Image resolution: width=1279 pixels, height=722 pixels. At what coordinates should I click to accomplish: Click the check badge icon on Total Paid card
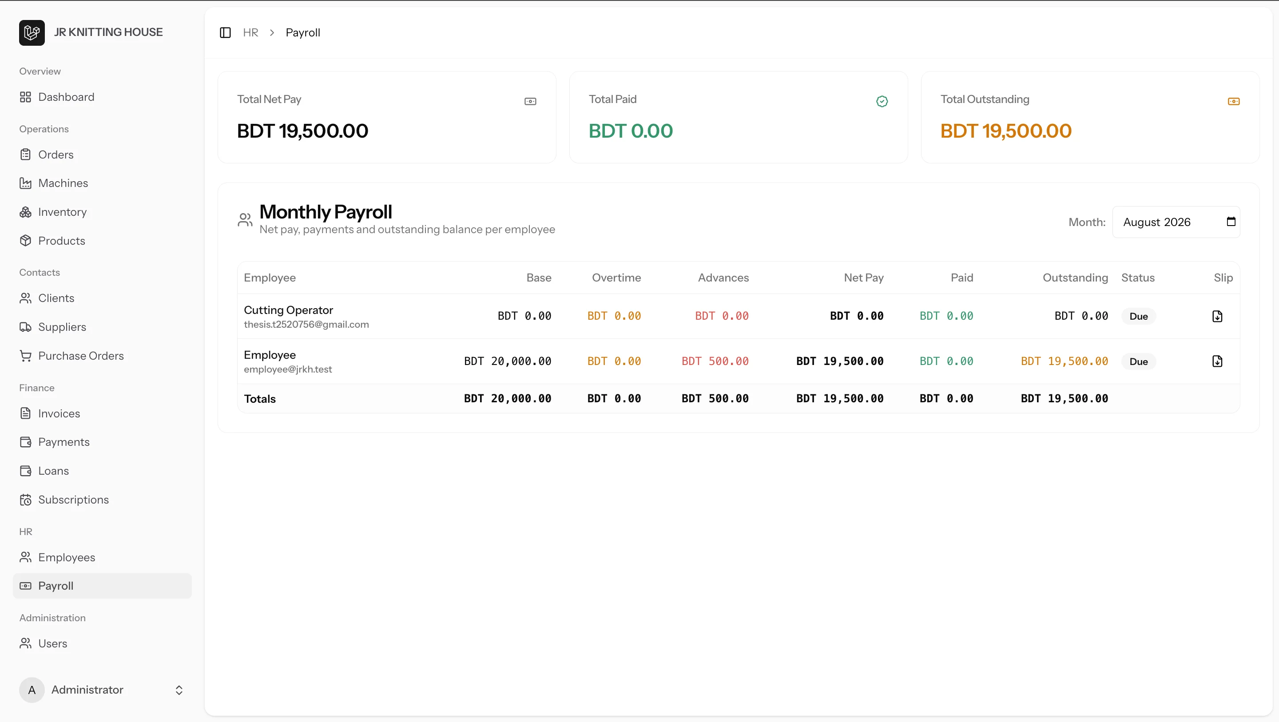[x=882, y=101]
